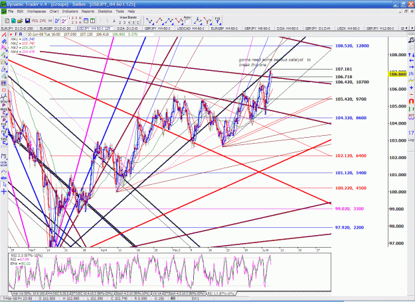The image size is (415, 302).
Task: Click the red-top upward swing tool icon
Action: [x=159, y=21]
